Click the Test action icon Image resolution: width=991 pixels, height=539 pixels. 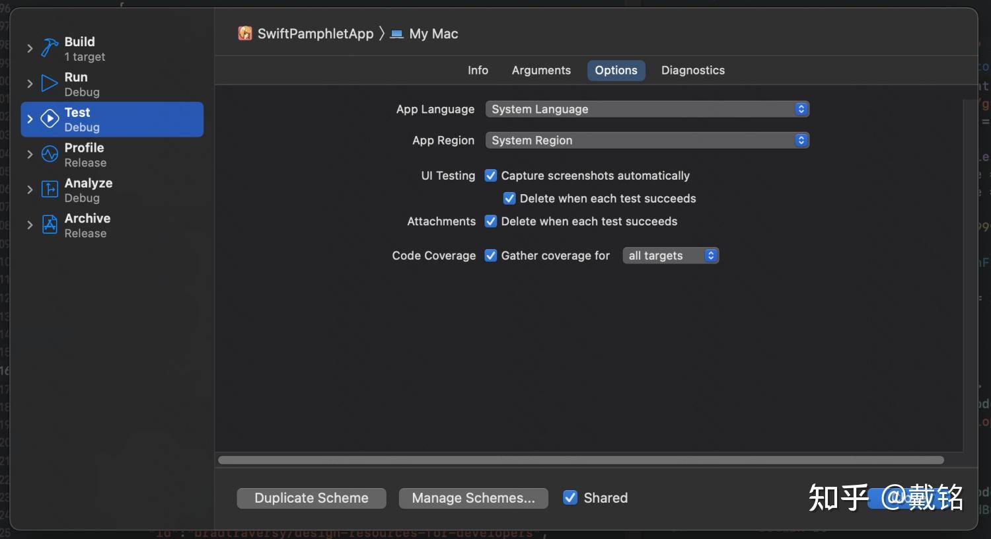point(50,119)
